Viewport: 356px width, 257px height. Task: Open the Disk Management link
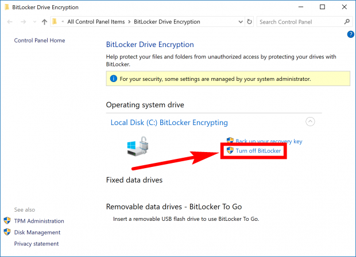click(38, 232)
